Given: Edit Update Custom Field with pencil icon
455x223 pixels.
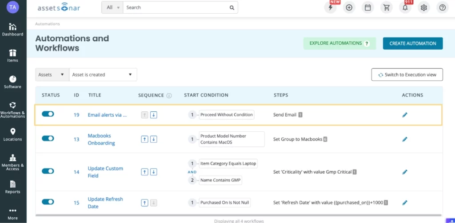Looking at the screenshot, I should pos(405,172).
